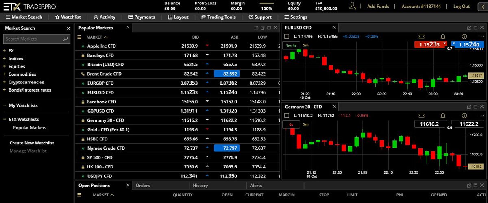Viewport: 488px width, 203px height.
Task: Tick the checkbox on the Germany 30 chart
Action: [287, 116]
